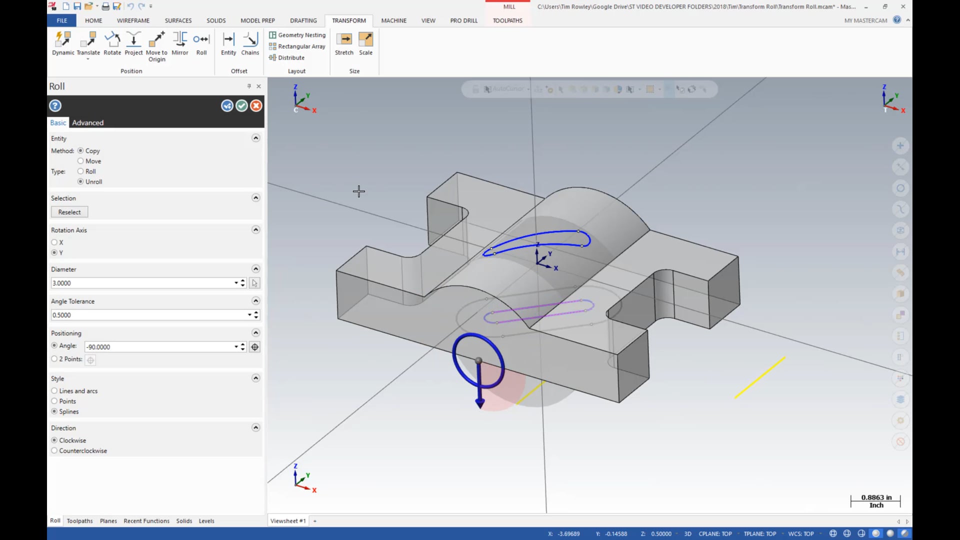The image size is (960, 540).
Task: Click the angle position picker icon
Action: click(254, 347)
